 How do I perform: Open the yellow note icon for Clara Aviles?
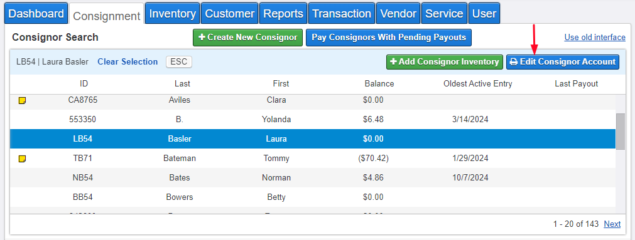22,100
